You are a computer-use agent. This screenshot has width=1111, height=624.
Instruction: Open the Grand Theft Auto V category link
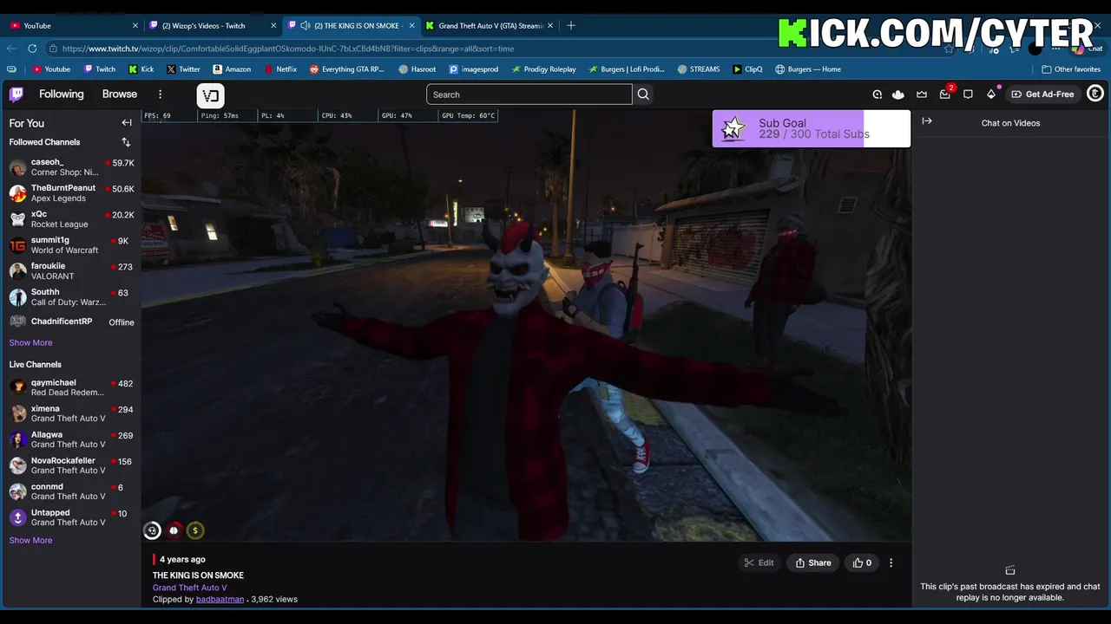click(x=189, y=588)
